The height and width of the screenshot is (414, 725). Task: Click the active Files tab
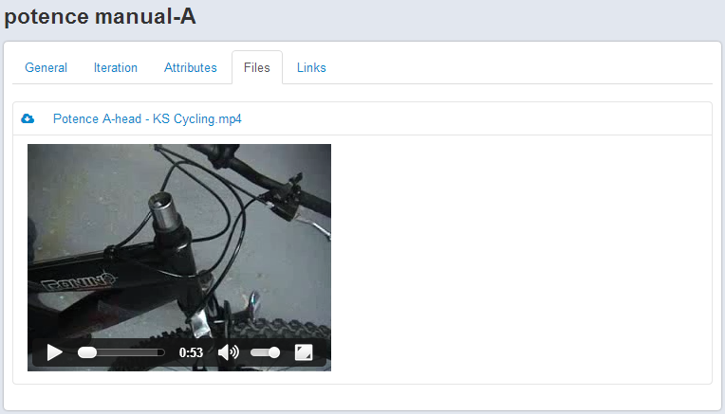(256, 67)
